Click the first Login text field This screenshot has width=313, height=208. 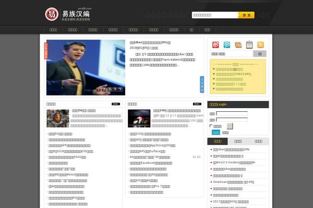pos(232,114)
